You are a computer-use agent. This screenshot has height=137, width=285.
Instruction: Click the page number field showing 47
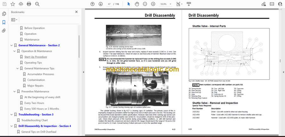[109, 4]
